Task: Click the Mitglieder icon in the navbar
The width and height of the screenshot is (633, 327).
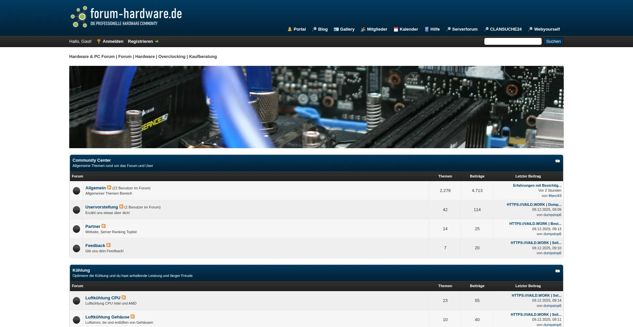Action: [x=363, y=29]
